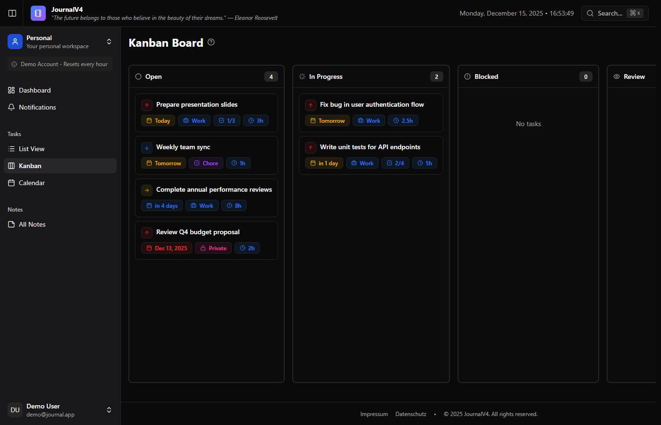661x425 pixels.
Task: Open the Demo User account menu
Action: [109, 410]
